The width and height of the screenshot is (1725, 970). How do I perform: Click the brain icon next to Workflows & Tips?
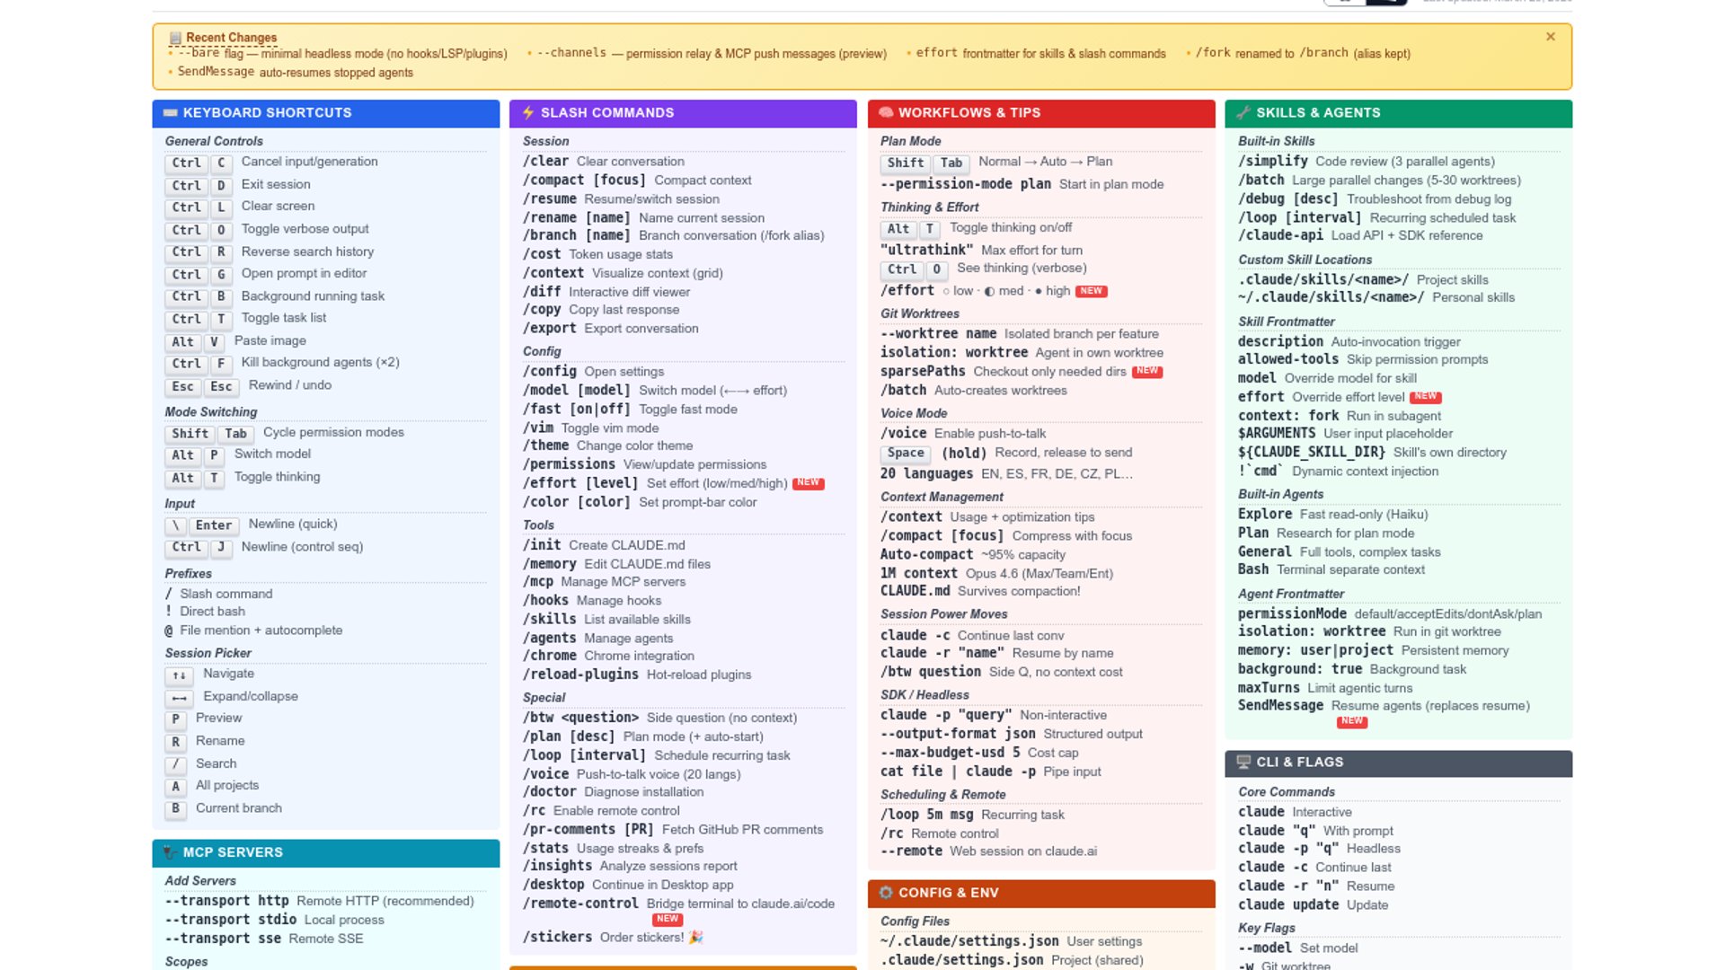[886, 113]
